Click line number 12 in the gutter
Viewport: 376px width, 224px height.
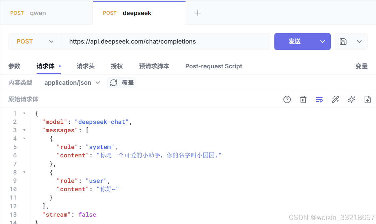[x=13, y=206]
